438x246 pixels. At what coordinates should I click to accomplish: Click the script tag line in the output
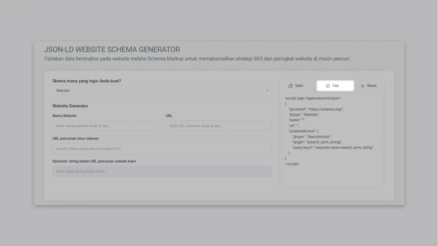coord(312,98)
